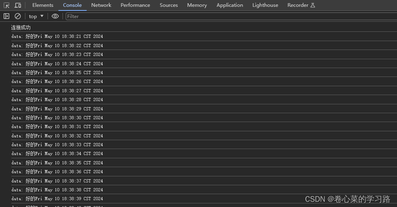Create a live expression with eye icon

[x=55, y=16]
